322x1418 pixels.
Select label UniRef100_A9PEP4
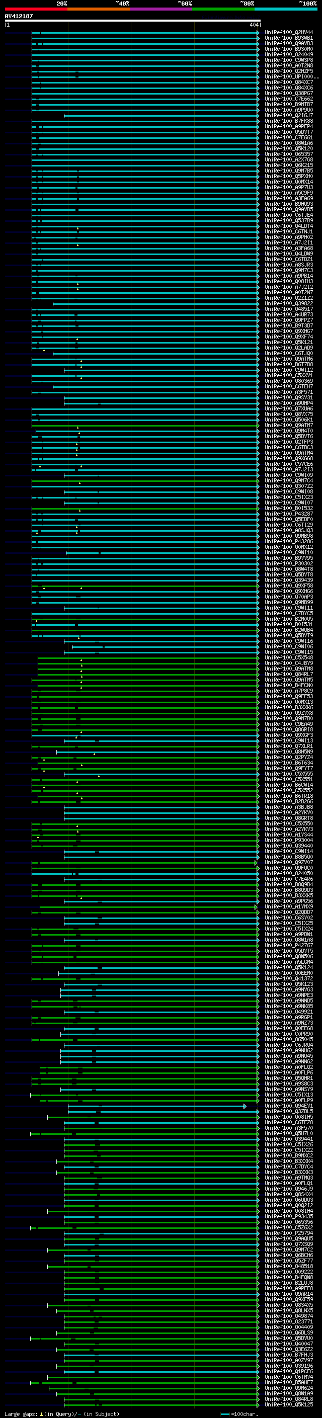288,127
